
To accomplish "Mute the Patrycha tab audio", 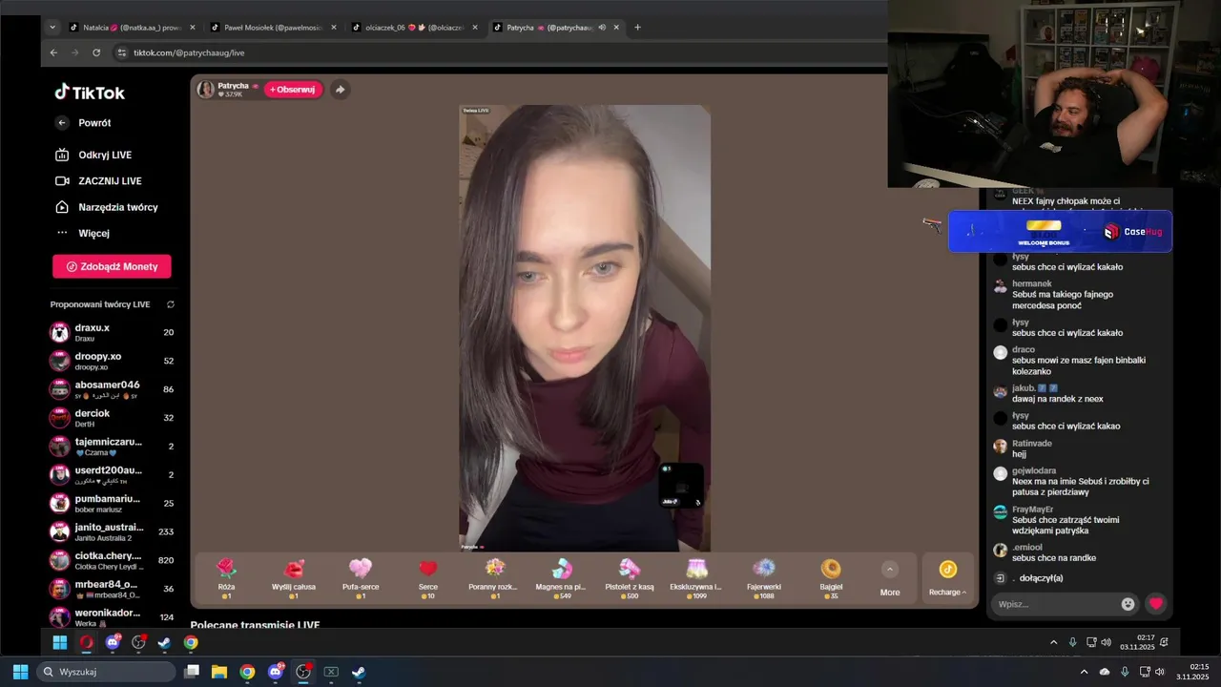I will point(602,28).
